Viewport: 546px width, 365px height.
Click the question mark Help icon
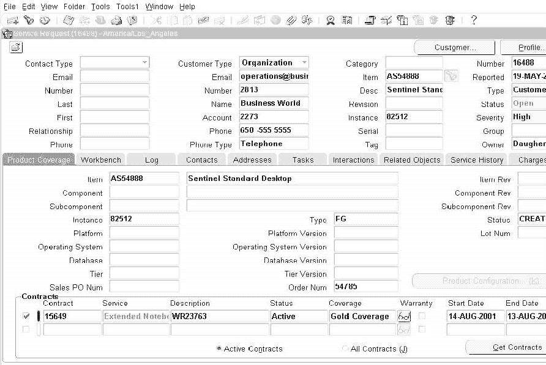[474, 20]
